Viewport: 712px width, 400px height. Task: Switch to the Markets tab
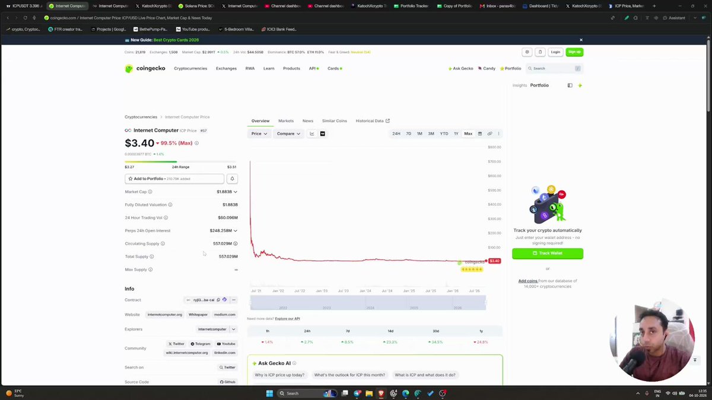286,121
